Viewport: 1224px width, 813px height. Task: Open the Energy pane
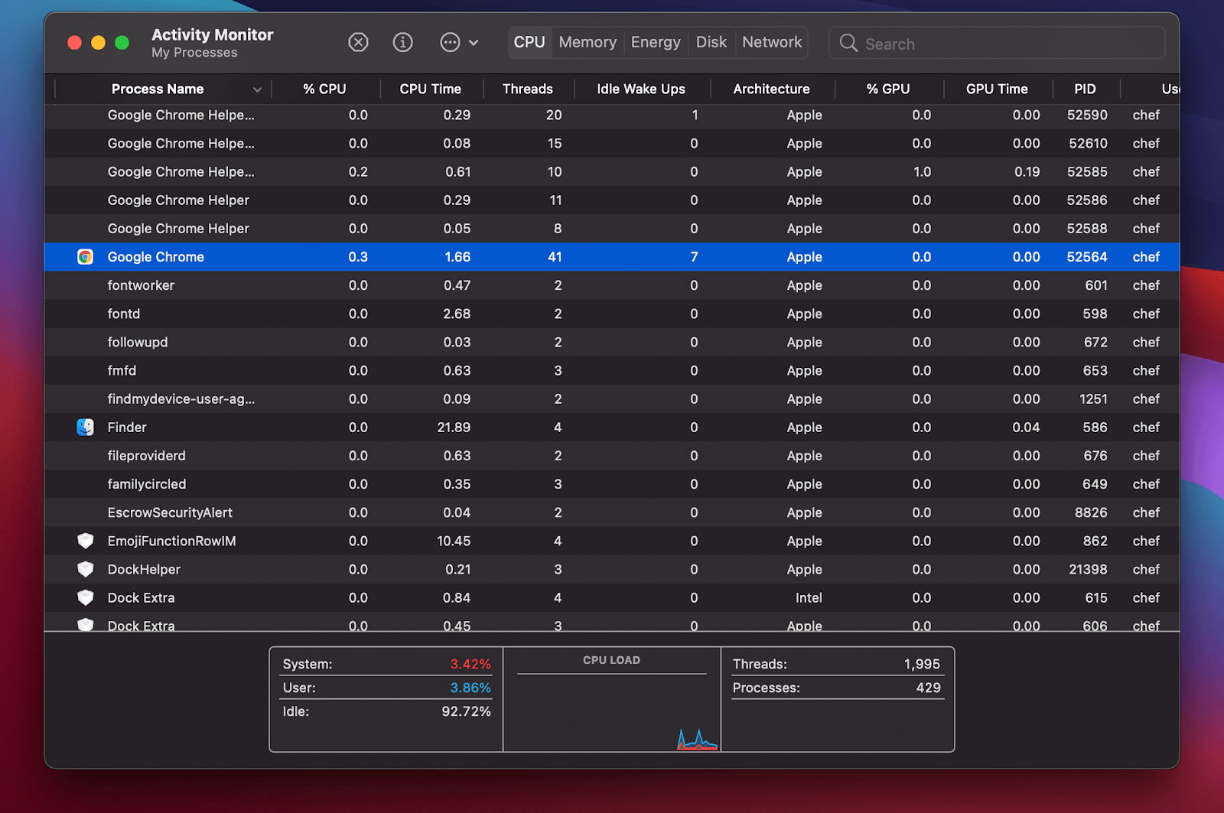point(655,42)
